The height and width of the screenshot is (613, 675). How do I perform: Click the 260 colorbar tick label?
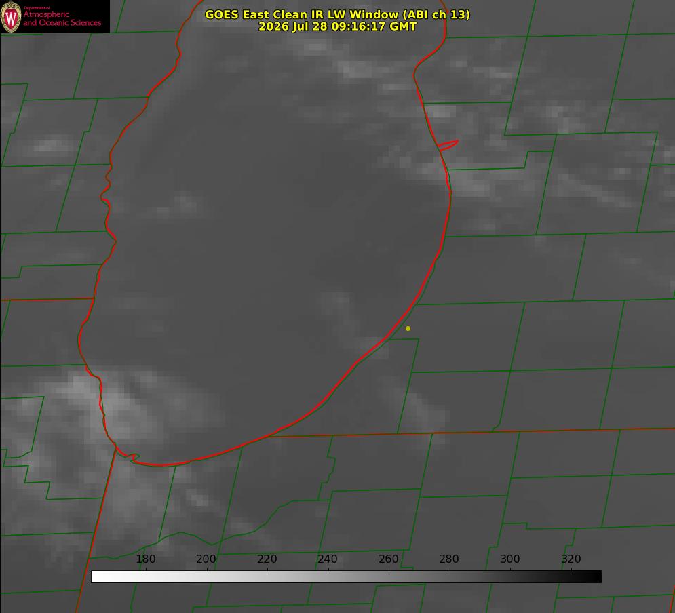[388, 559]
